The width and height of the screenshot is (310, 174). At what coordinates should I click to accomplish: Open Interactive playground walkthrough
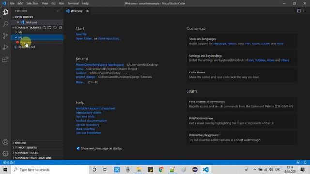[242, 137]
